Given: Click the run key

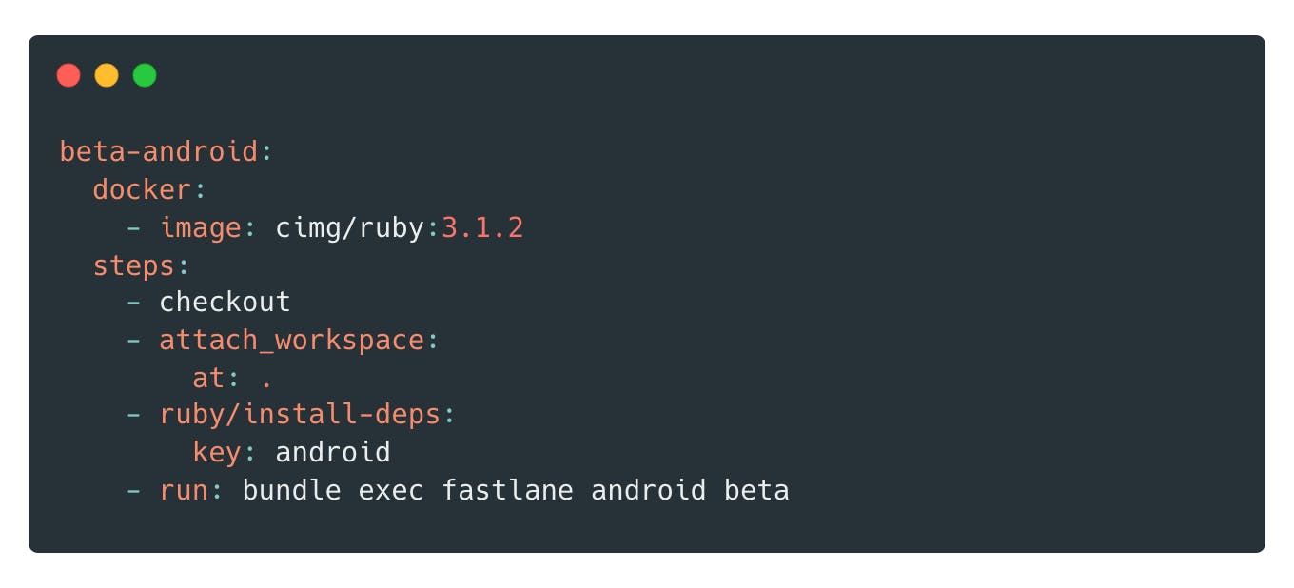Looking at the screenshot, I should click(x=184, y=490).
